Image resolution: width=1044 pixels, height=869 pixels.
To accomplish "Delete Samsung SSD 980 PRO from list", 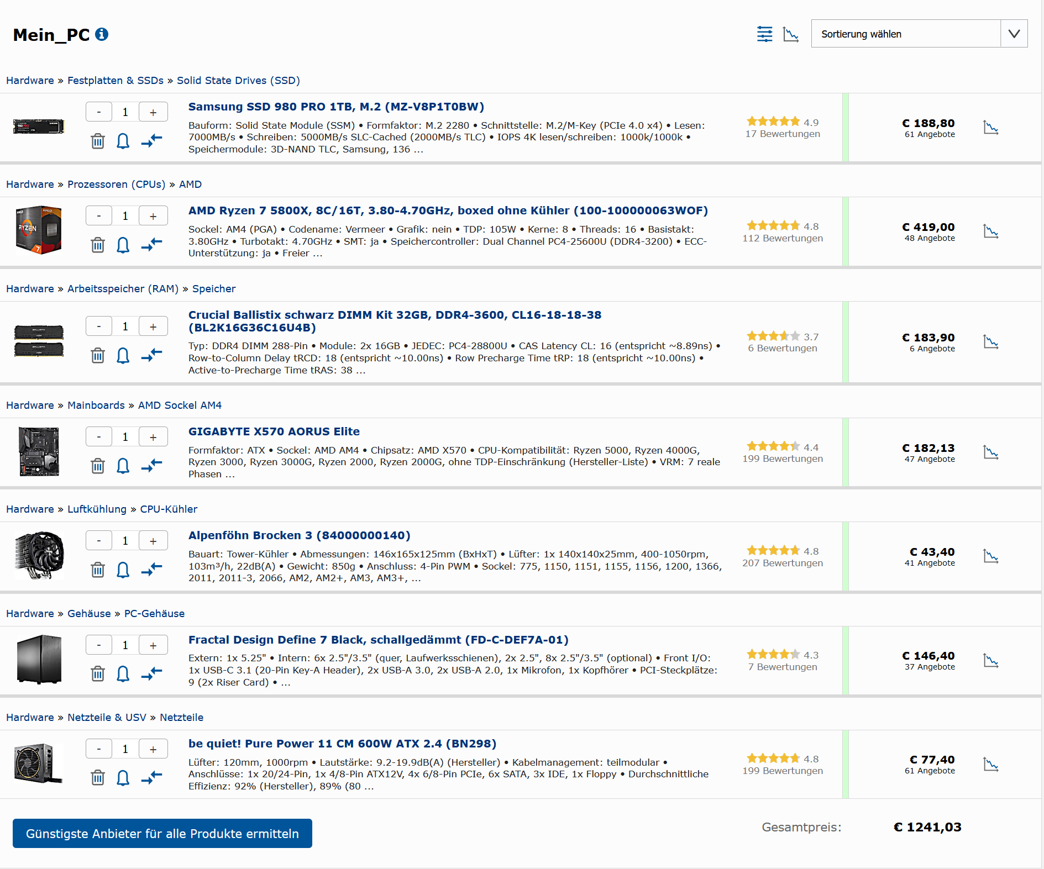I will coord(98,141).
